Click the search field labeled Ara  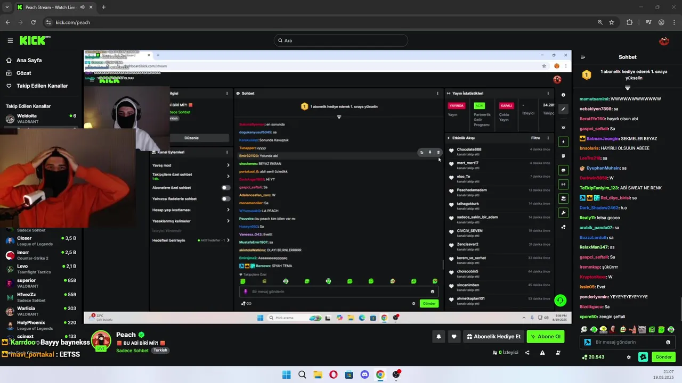point(341,40)
